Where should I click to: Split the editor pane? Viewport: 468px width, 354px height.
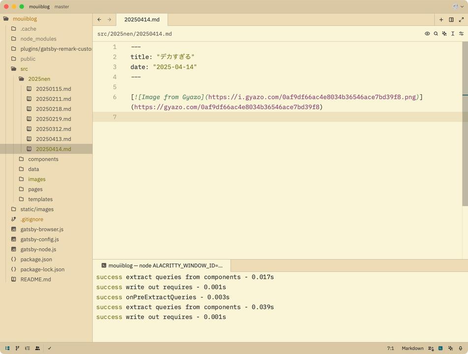pyautogui.click(x=451, y=20)
